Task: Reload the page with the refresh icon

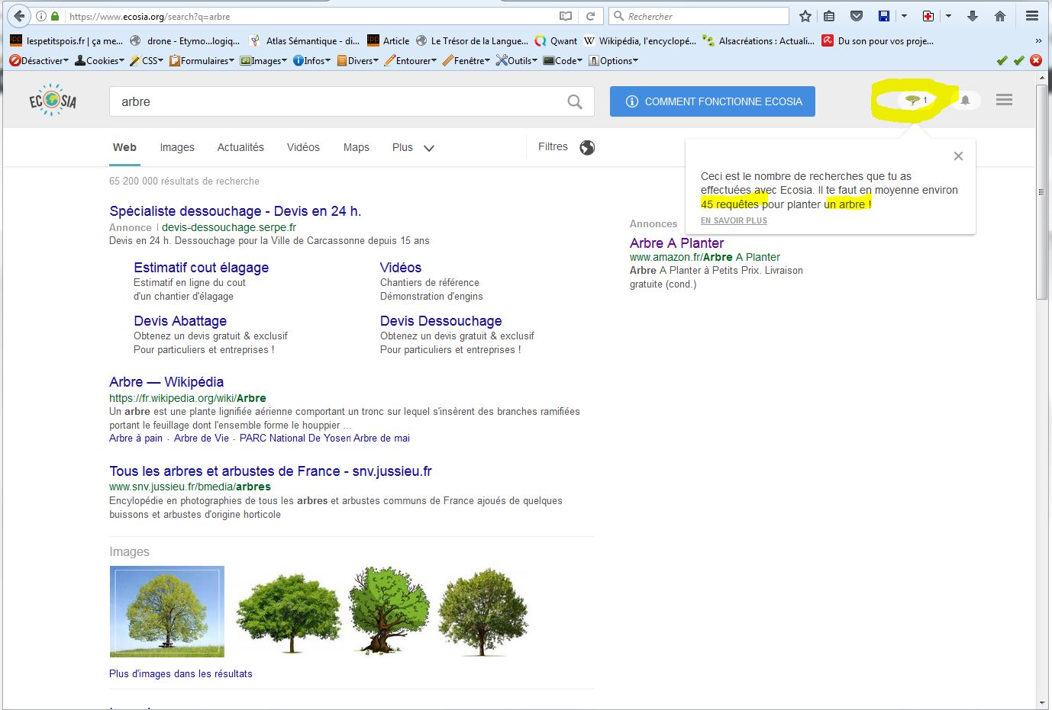Action: point(590,16)
